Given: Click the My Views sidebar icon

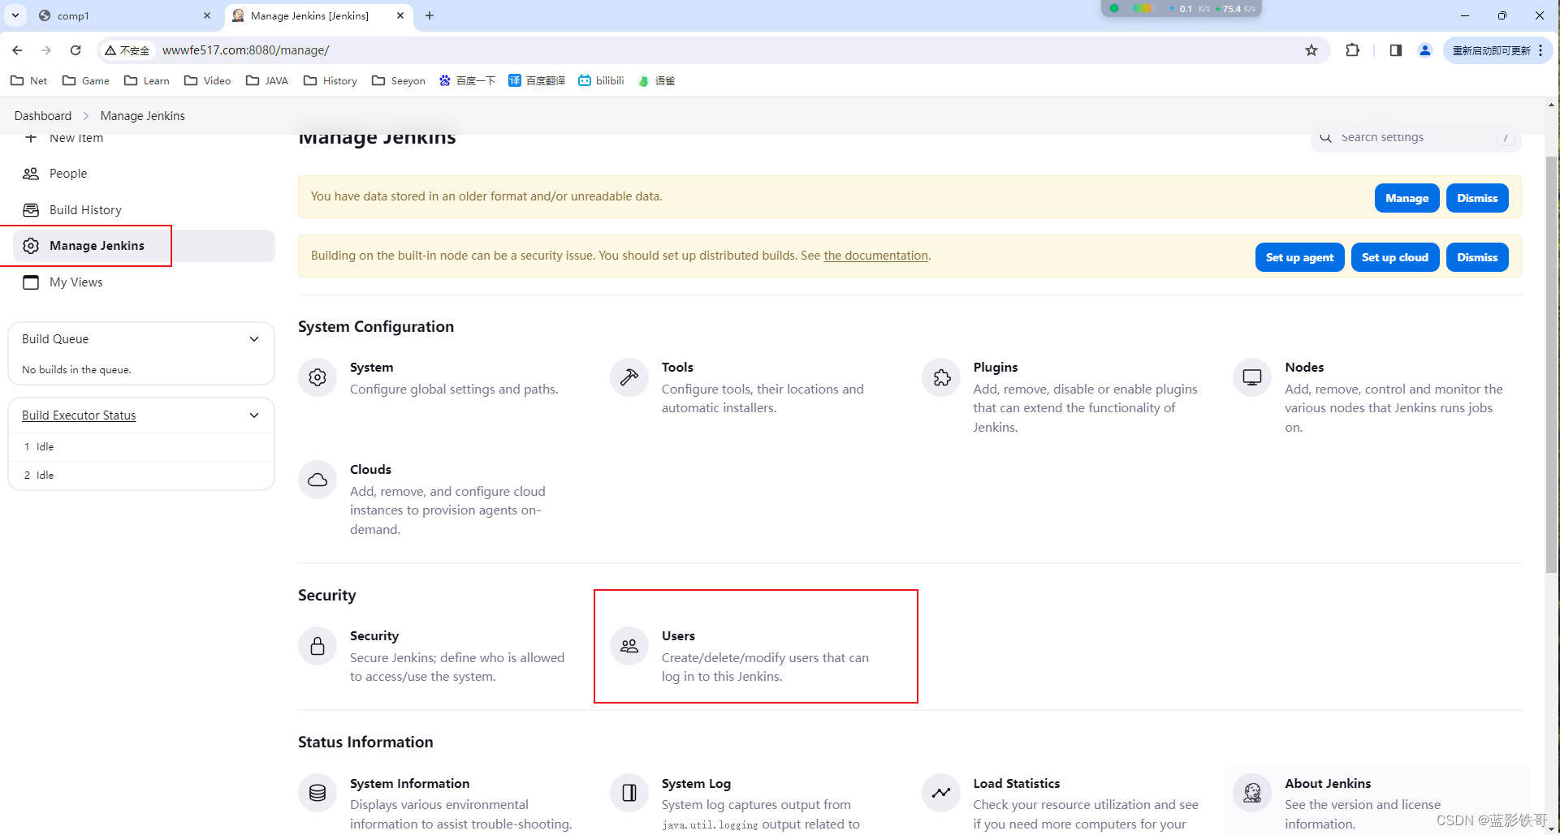Looking at the screenshot, I should [31, 282].
